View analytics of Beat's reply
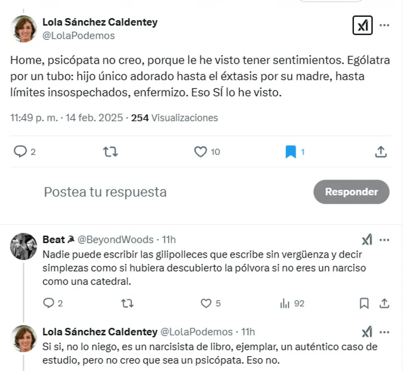 285,303
